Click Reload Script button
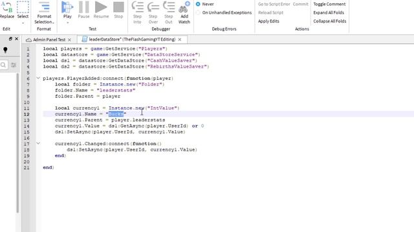 (x=270, y=13)
